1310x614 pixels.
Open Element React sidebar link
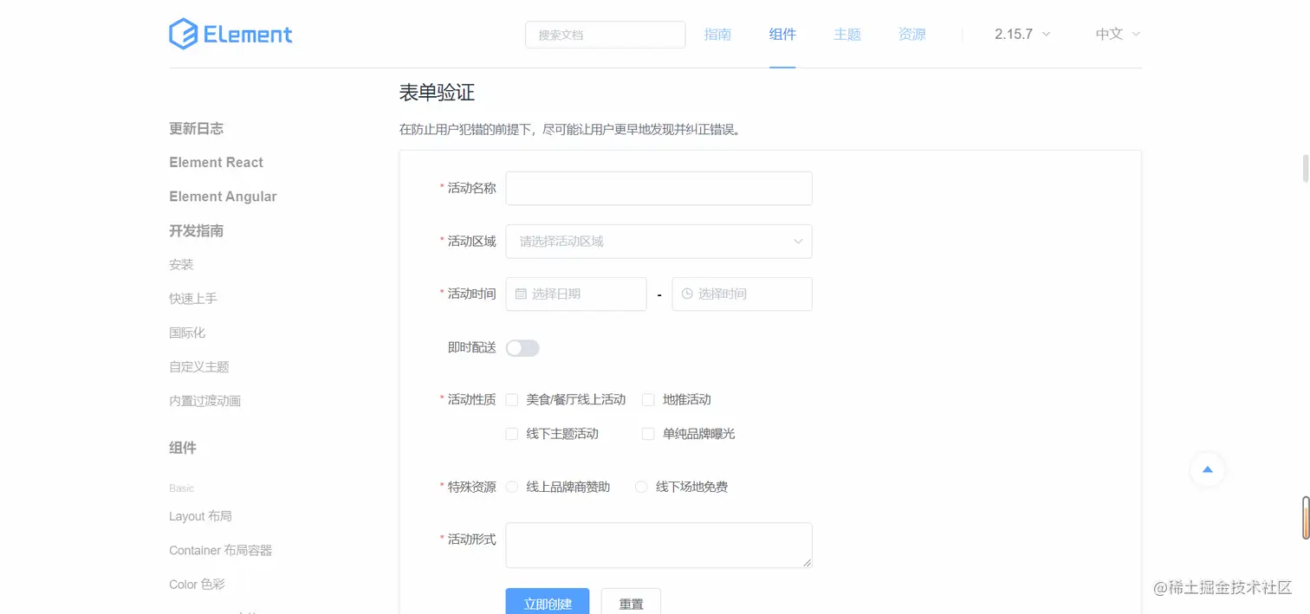click(216, 162)
